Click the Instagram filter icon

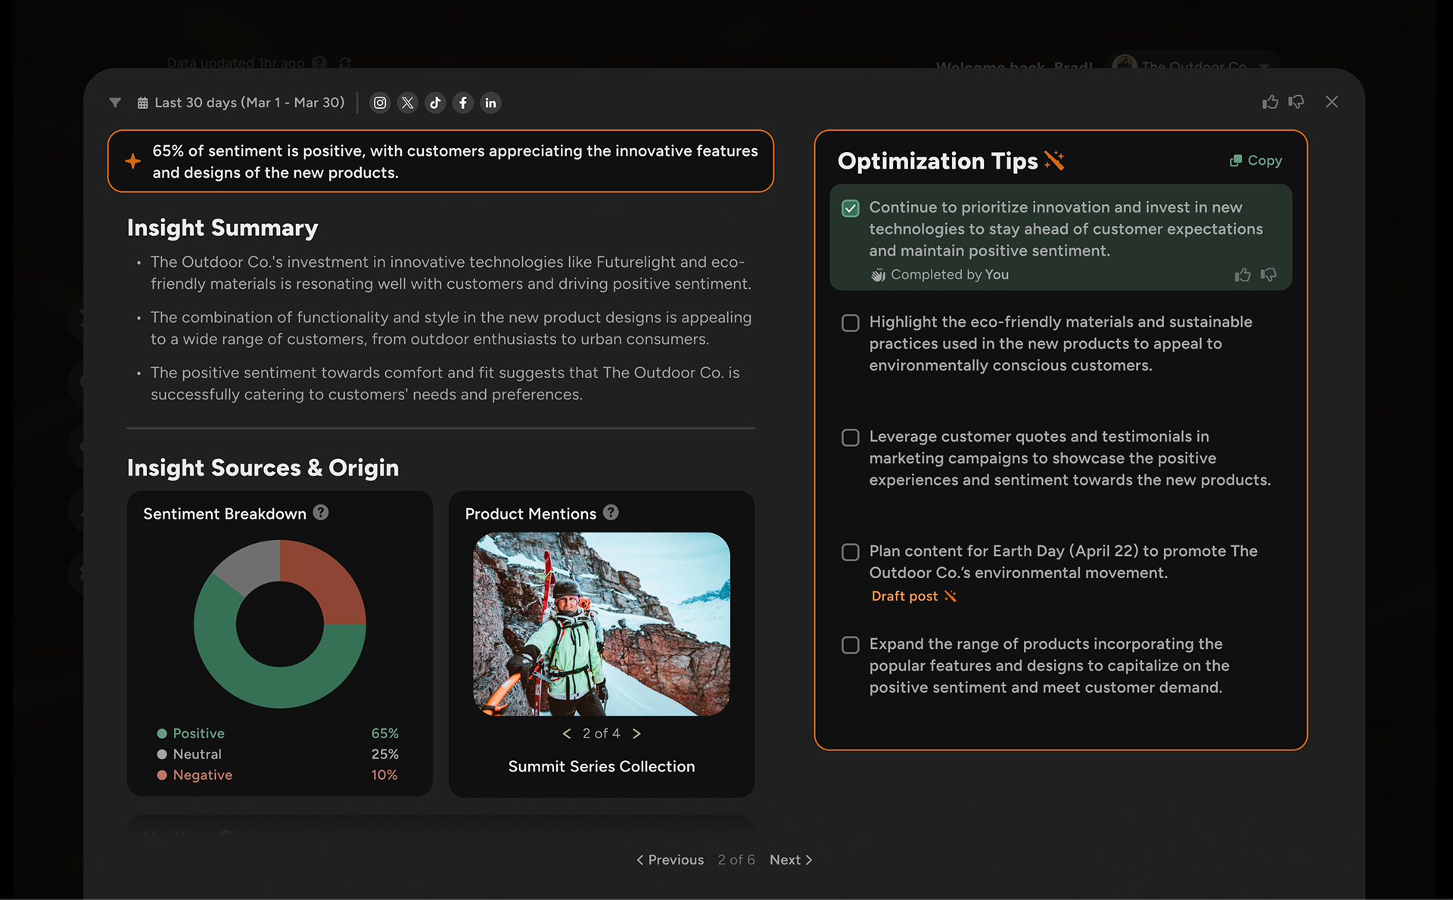click(x=380, y=103)
